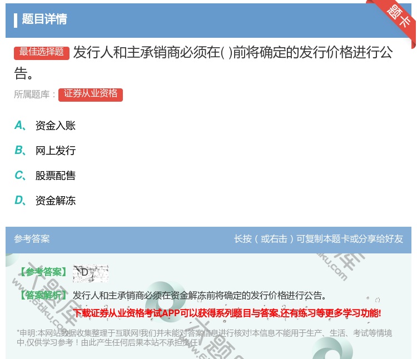Click the 题目详情 header title
The image size is (417, 359).
(44, 19)
